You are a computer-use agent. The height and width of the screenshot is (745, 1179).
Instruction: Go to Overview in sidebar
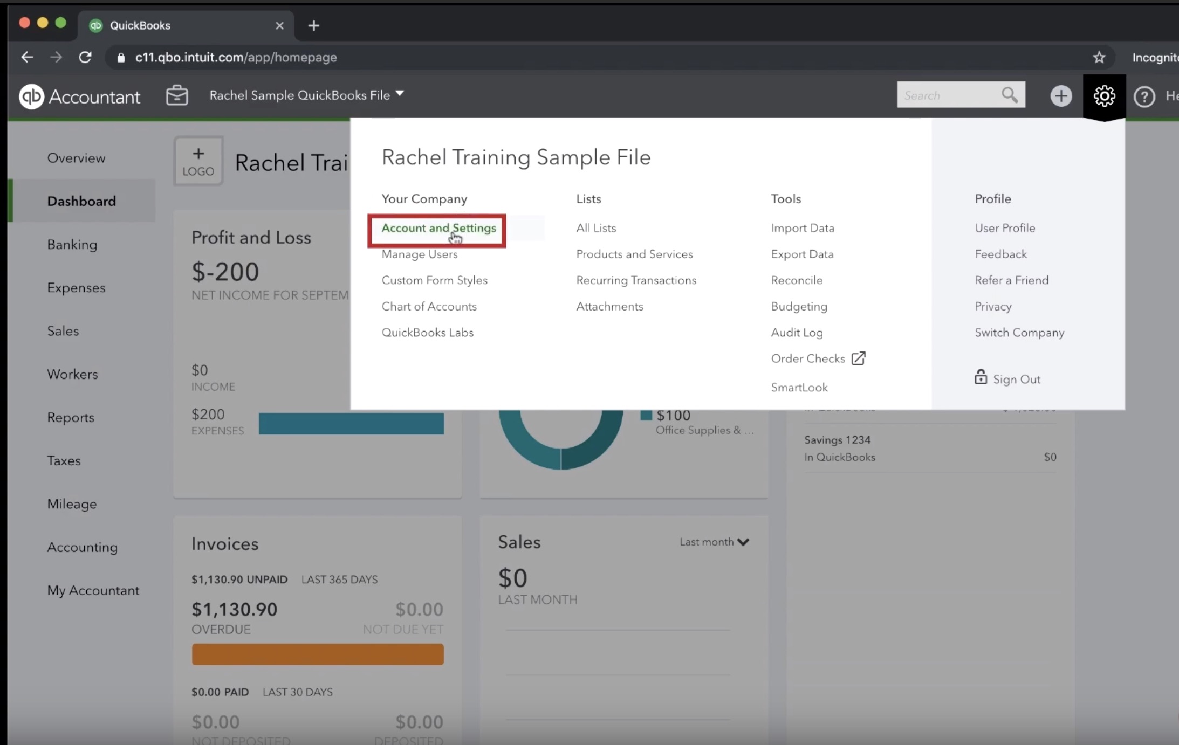click(x=76, y=158)
